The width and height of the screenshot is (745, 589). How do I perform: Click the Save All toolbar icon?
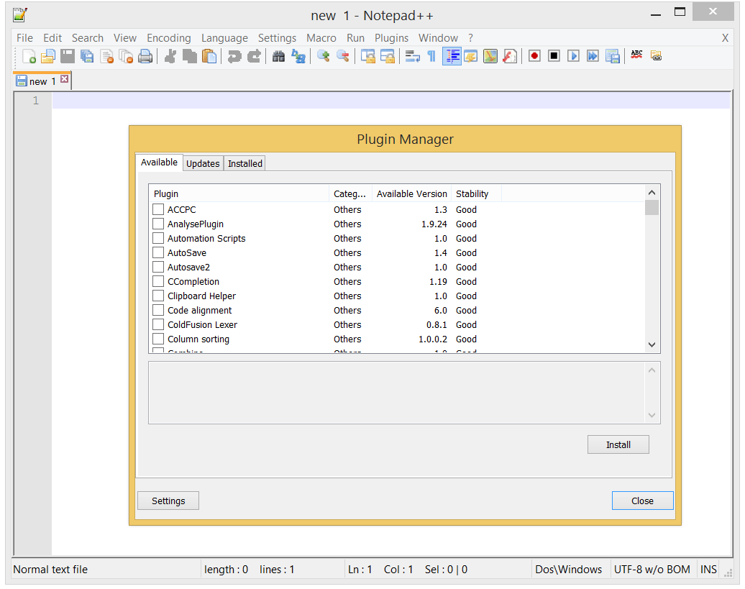coord(87,56)
